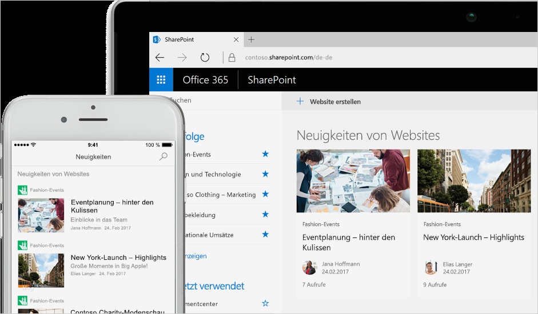The width and height of the screenshot is (538, 314).
Task: Click the SharePoint favicon in tab
Action: point(157,39)
